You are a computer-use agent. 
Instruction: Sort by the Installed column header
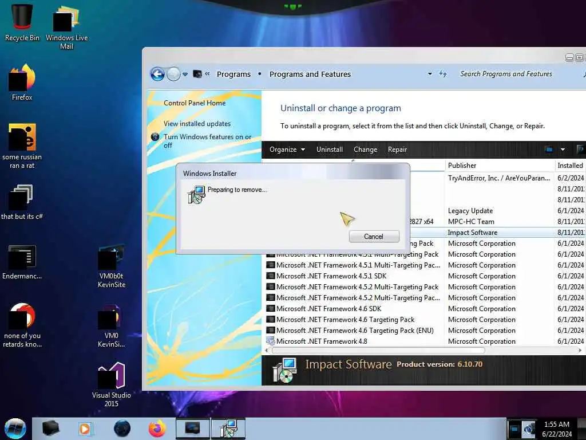pyautogui.click(x=571, y=166)
